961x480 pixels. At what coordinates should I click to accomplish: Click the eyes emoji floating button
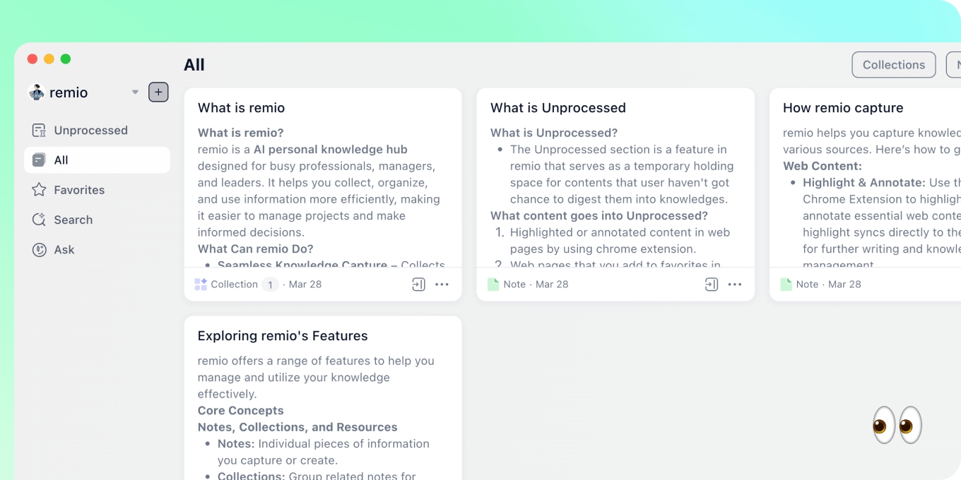coord(897,425)
